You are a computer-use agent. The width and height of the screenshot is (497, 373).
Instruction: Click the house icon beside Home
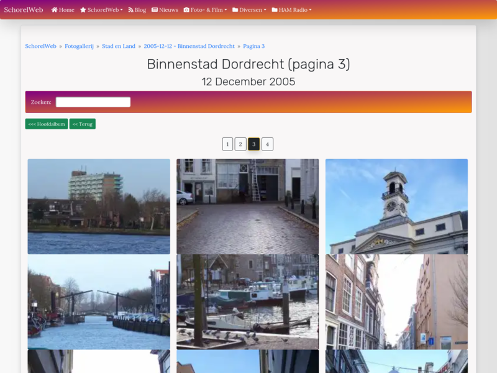[x=55, y=10]
